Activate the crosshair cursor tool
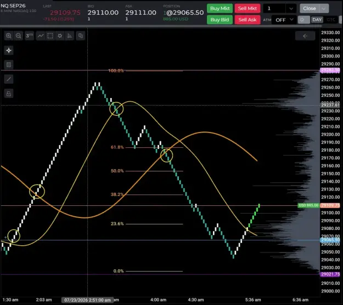This screenshot has height=305, width=343. (x=9, y=50)
